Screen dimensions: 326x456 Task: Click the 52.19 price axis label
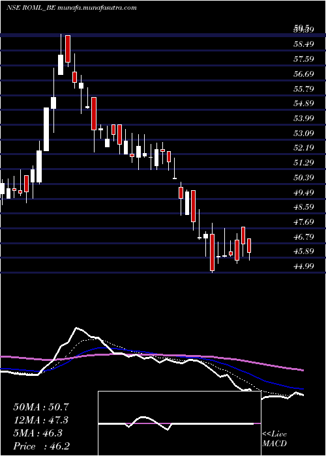(x=304, y=148)
